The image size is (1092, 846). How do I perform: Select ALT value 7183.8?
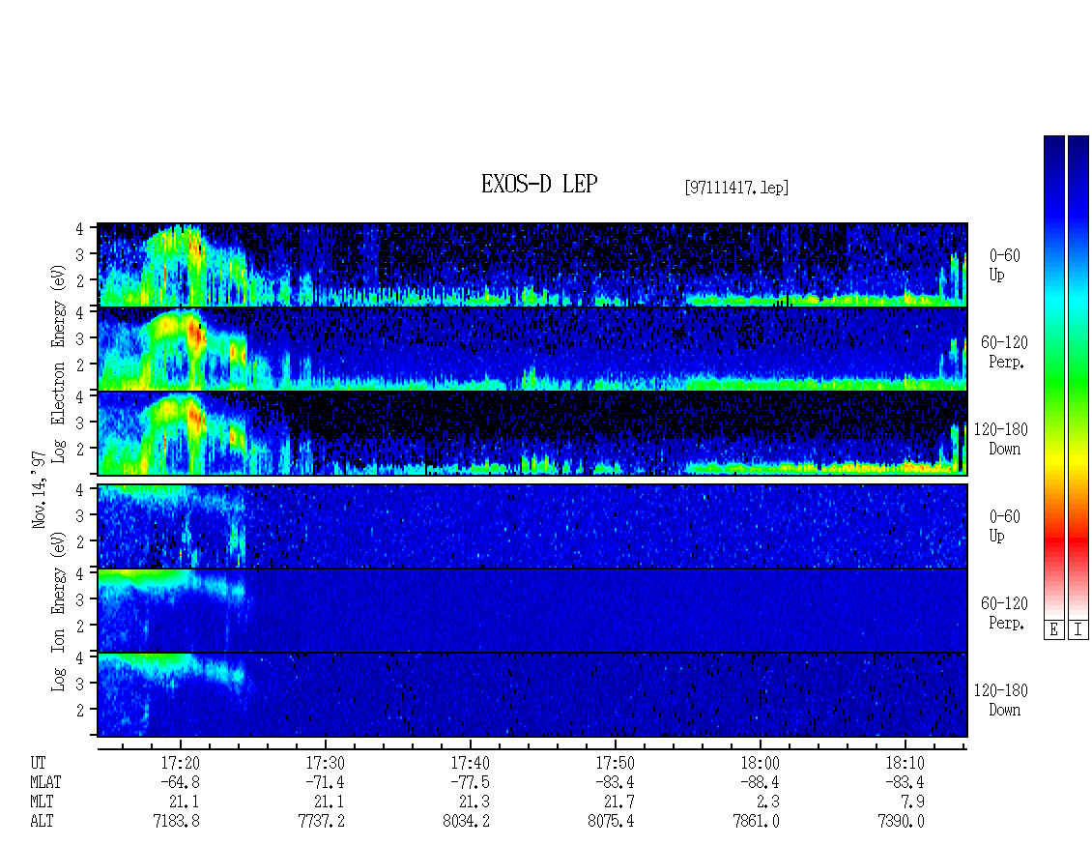point(176,822)
